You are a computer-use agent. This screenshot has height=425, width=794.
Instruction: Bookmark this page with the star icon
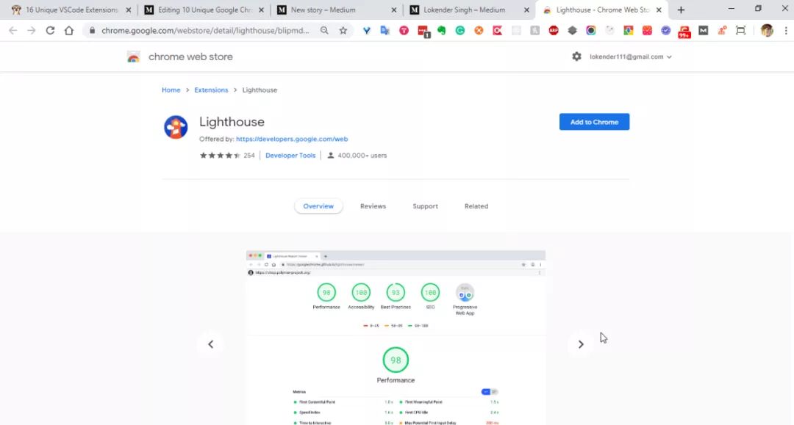[343, 30]
